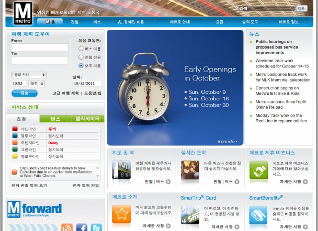Click the orange 오렌지라인 color swatch

point(15,143)
